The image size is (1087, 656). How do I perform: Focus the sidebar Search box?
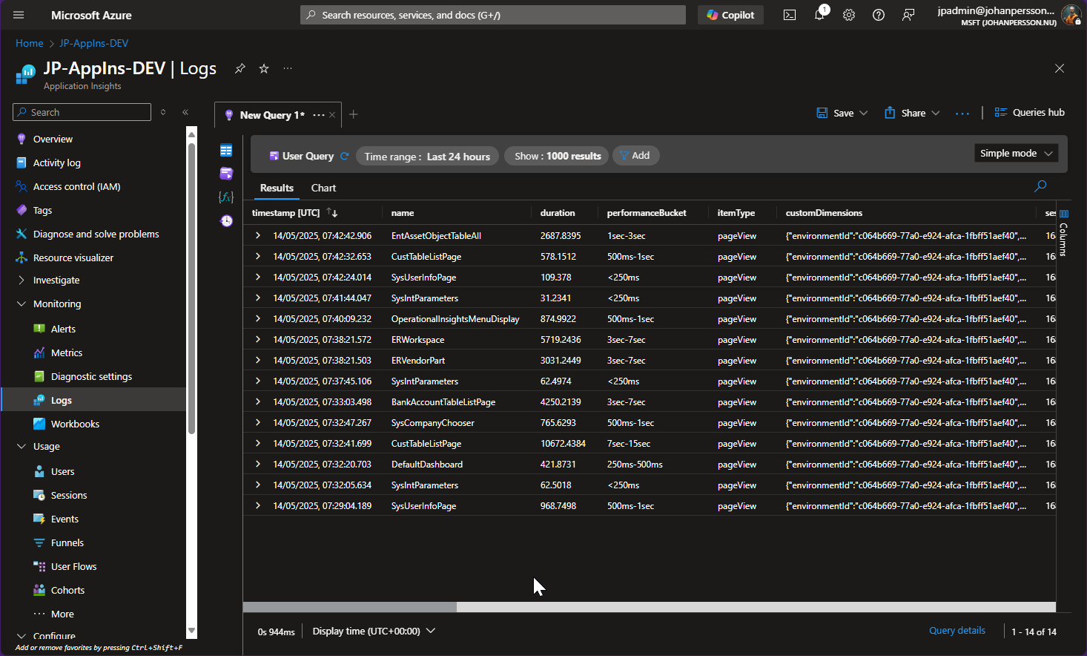tap(82, 112)
